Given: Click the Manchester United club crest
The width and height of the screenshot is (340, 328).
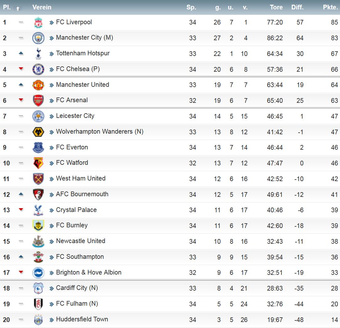Looking at the screenshot, I should [x=38, y=85].
